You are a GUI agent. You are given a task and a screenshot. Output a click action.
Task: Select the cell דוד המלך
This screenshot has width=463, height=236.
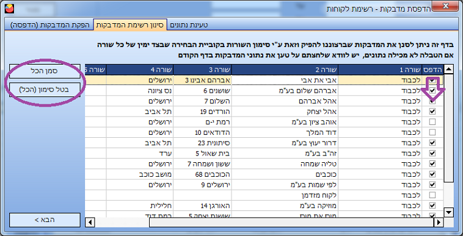pyautogui.click(x=285, y=132)
